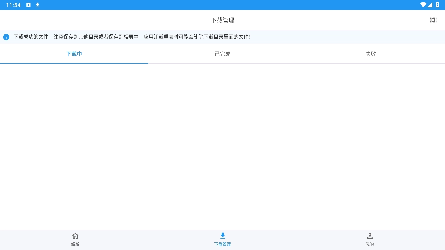Switch to the 已完成 tab
This screenshot has width=445, height=250.
click(222, 54)
